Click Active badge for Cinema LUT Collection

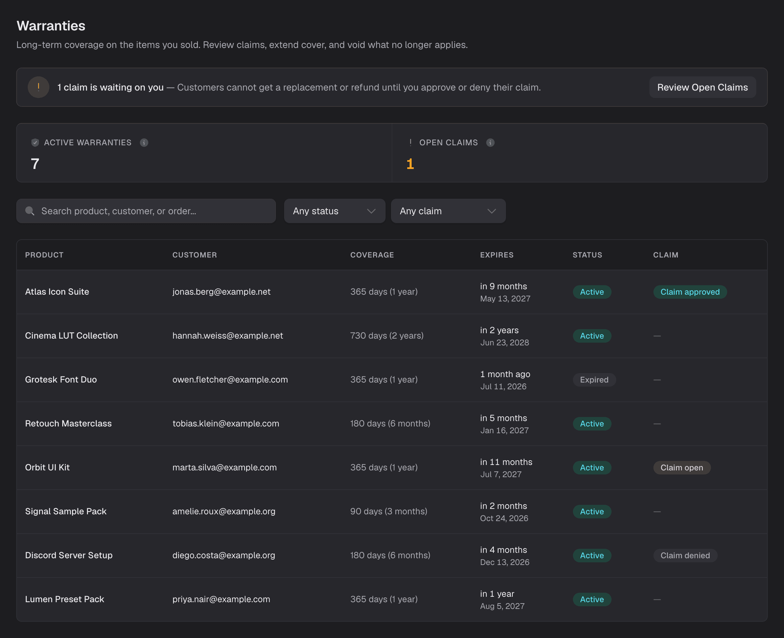pyautogui.click(x=592, y=336)
